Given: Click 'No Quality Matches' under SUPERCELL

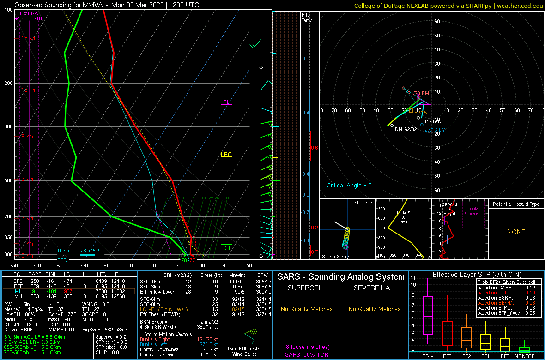Looking at the screenshot, I should (307, 309).
